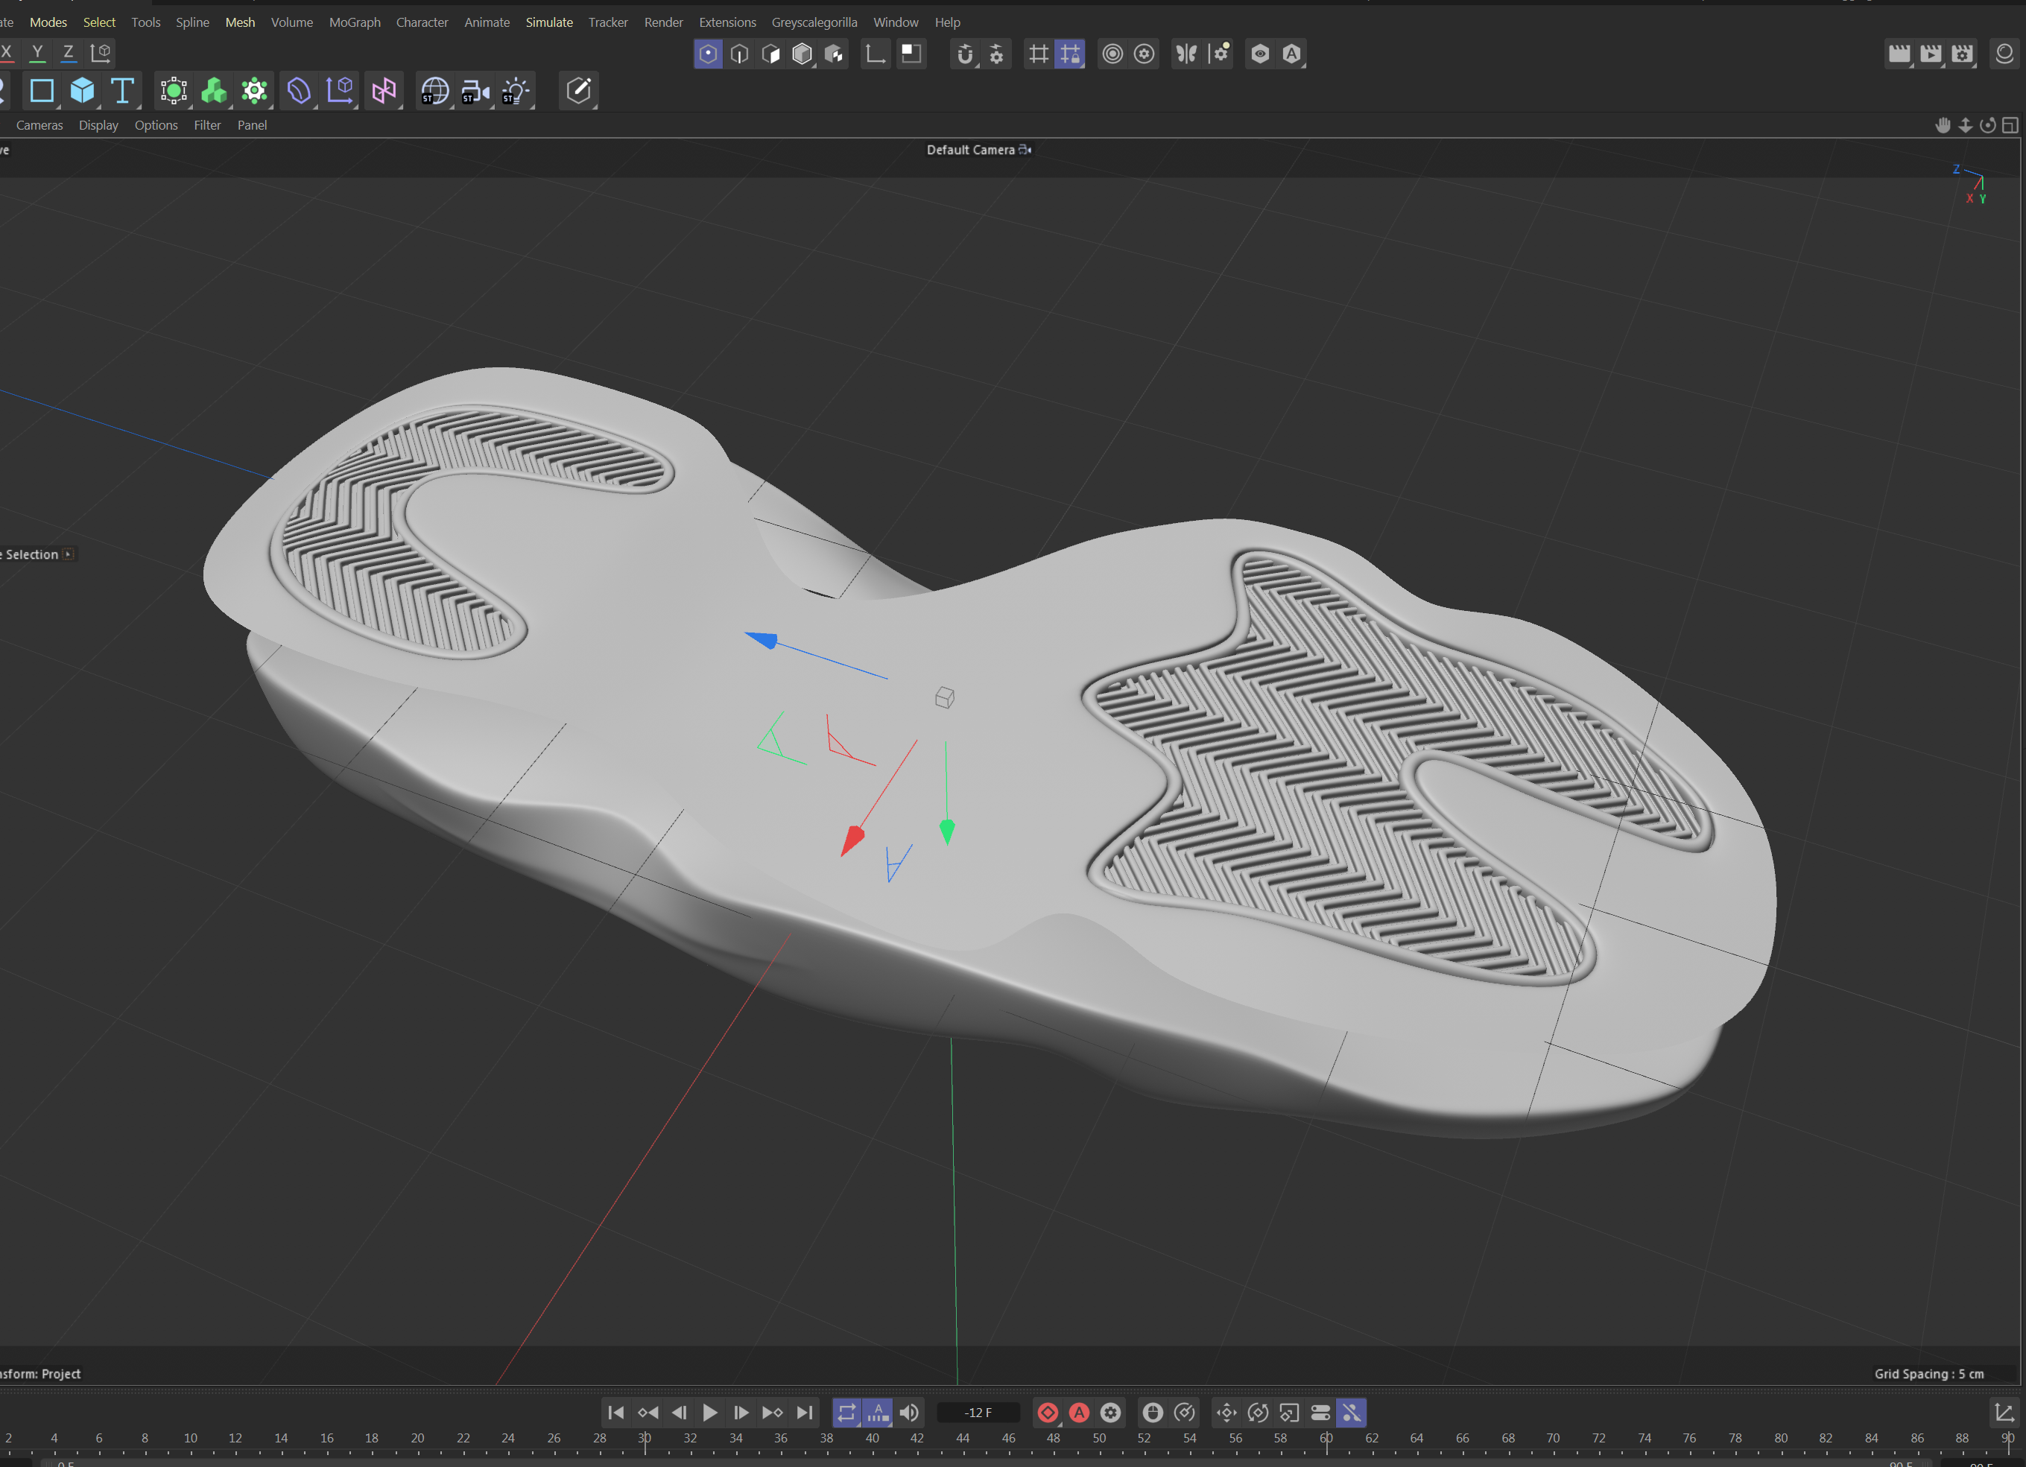Screen dimensions: 2026x1467
Task: Add a Cloner from the green cubes icon
Action: point(214,90)
